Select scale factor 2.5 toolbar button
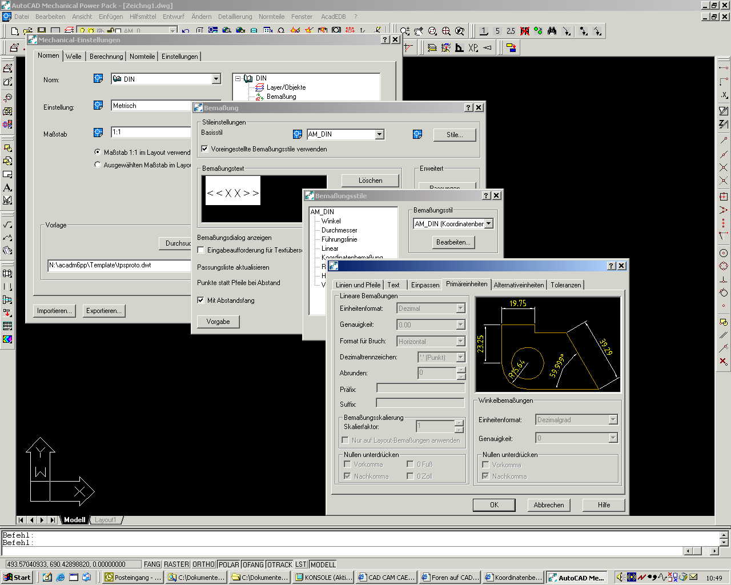731x585 pixels. point(511,31)
